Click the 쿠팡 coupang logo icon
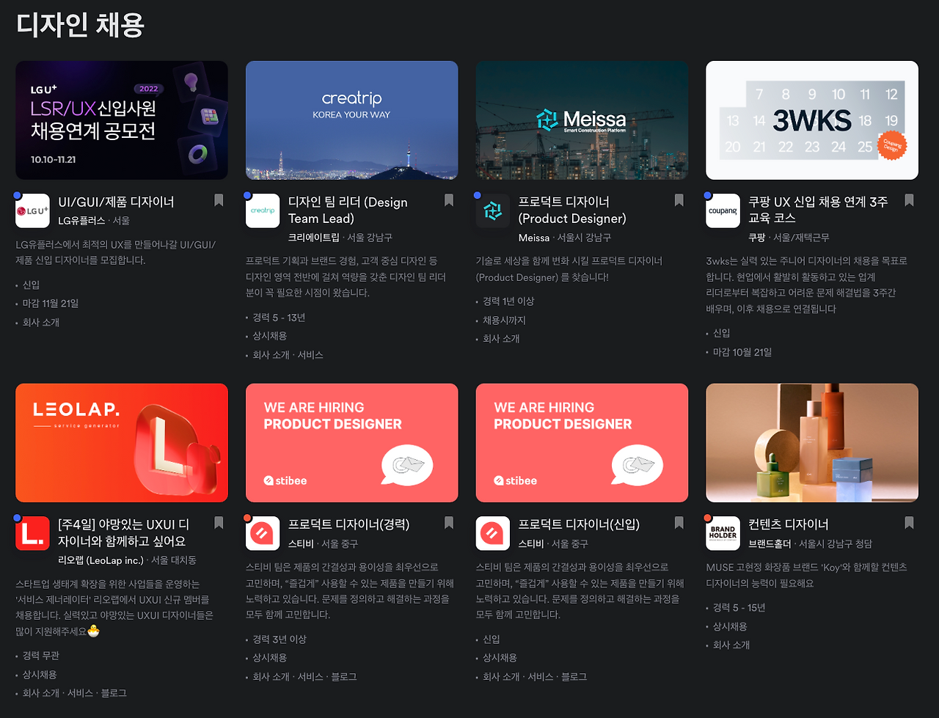The width and height of the screenshot is (939, 718). pos(723,209)
